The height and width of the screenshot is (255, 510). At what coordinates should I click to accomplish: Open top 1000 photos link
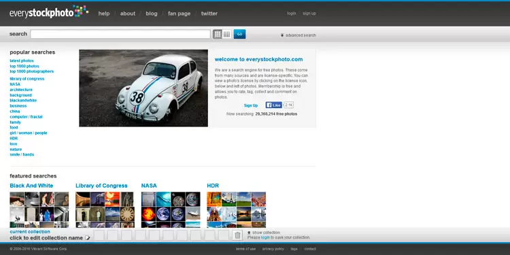pos(24,66)
